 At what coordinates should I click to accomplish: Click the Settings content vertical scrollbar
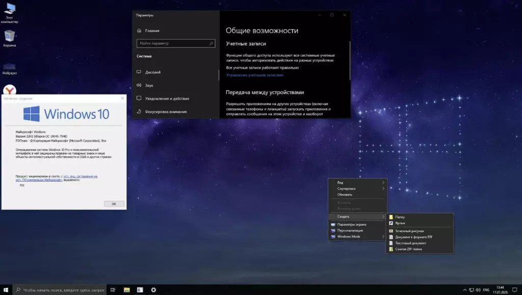click(350, 61)
